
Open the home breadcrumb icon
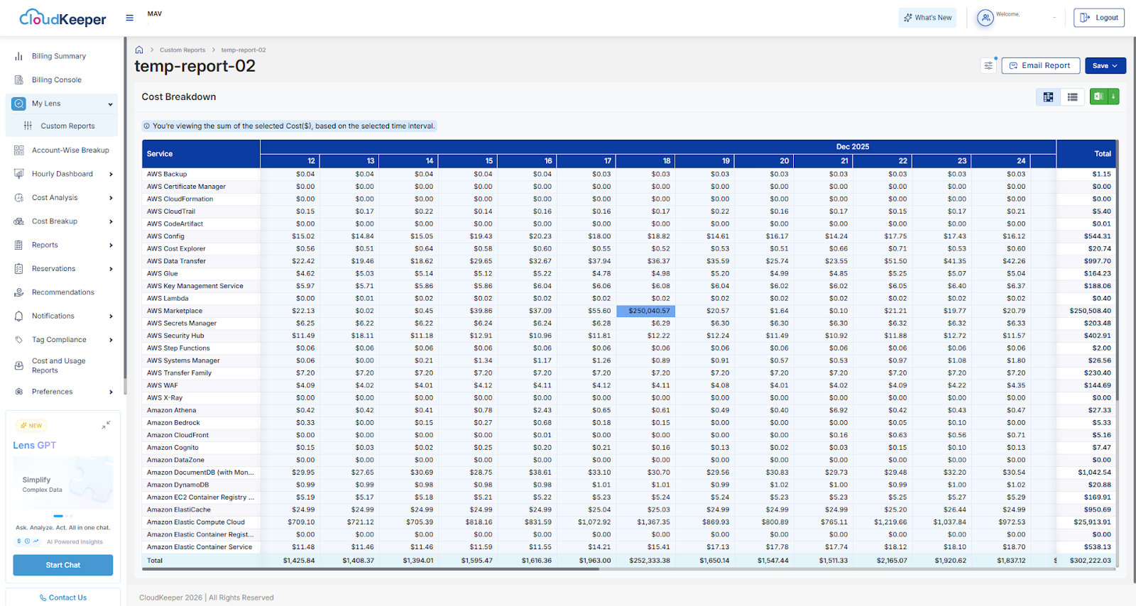pyautogui.click(x=139, y=50)
